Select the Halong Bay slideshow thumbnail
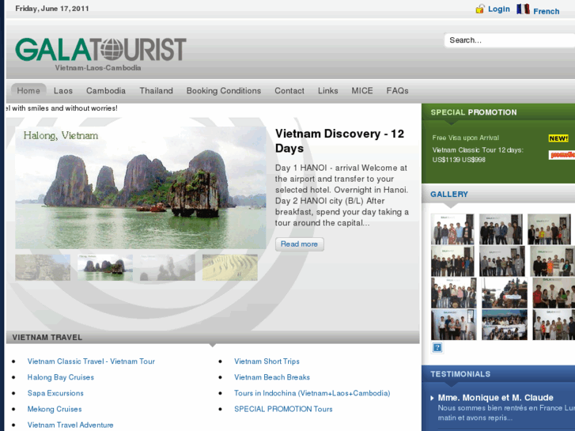This screenshot has width=575, height=431. [x=105, y=267]
